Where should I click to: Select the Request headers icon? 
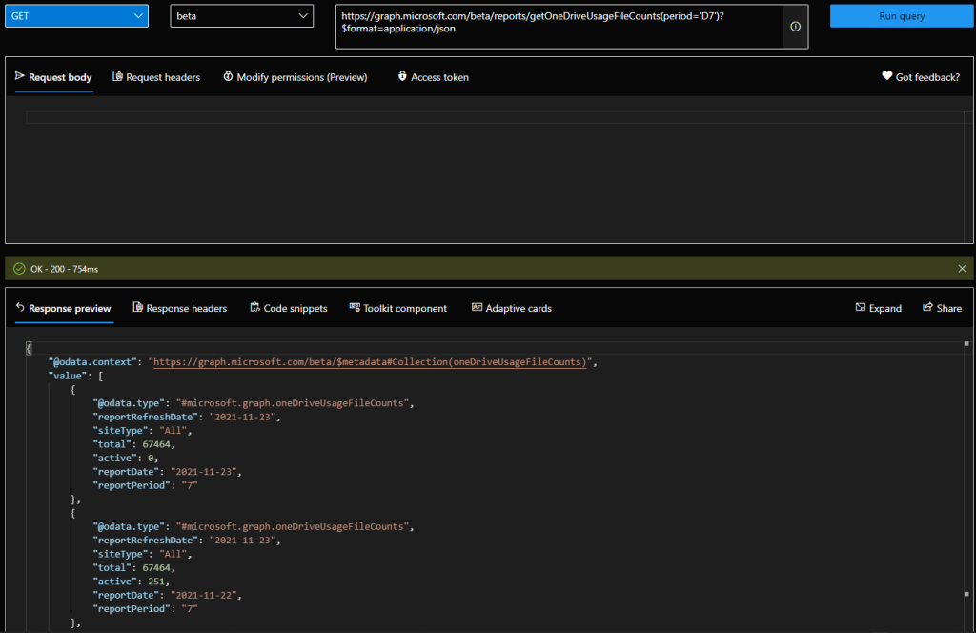(x=116, y=77)
